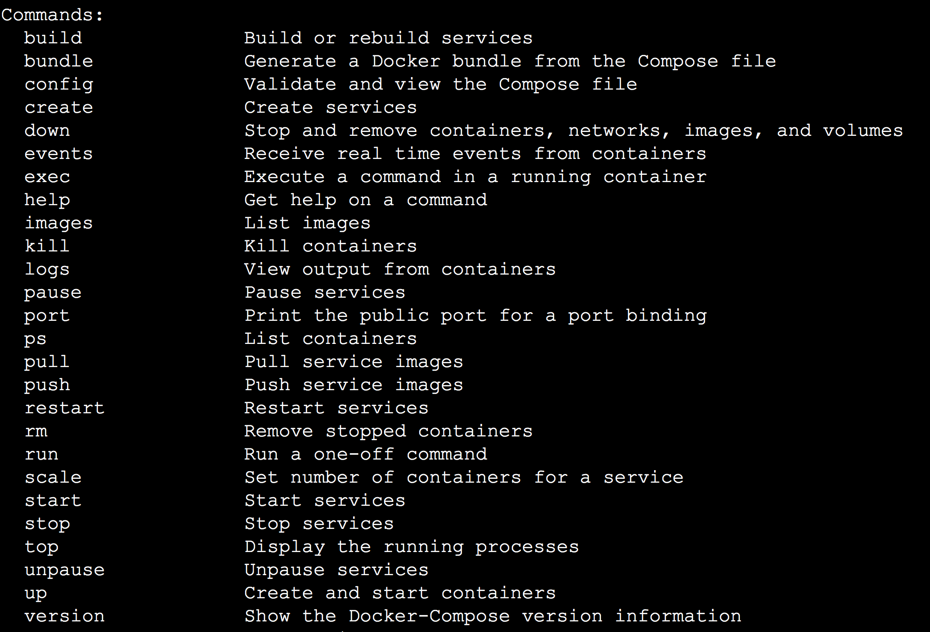
Task: Click on the 'logs' command
Action: tap(47, 270)
